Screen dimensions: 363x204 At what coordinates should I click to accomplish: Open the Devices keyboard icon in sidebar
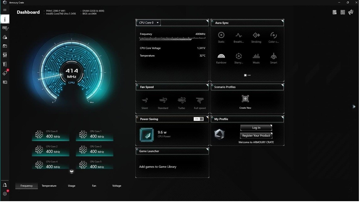point(5,28)
